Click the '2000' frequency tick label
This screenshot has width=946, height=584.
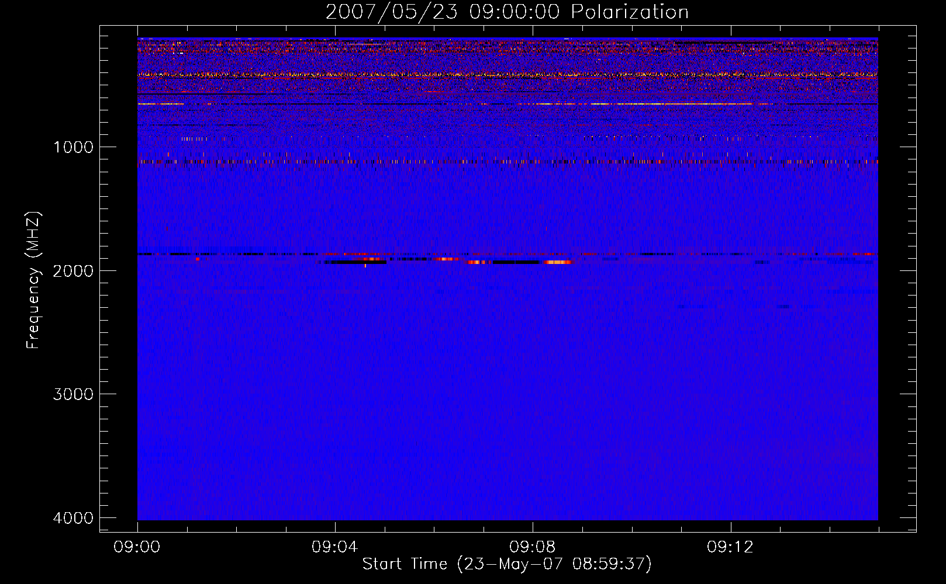(74, 271)
